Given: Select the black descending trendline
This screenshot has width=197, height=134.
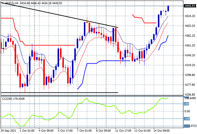Looking at the screenshot, I should coord(60,15).
